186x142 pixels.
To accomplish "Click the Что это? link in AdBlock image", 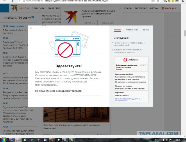I will pos(143,65).
